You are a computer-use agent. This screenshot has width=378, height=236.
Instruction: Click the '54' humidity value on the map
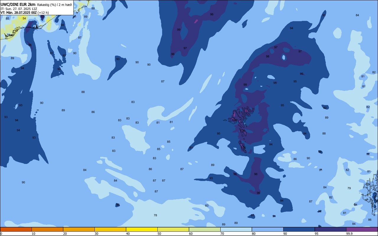pyautogui.click(x=24, y=19)
